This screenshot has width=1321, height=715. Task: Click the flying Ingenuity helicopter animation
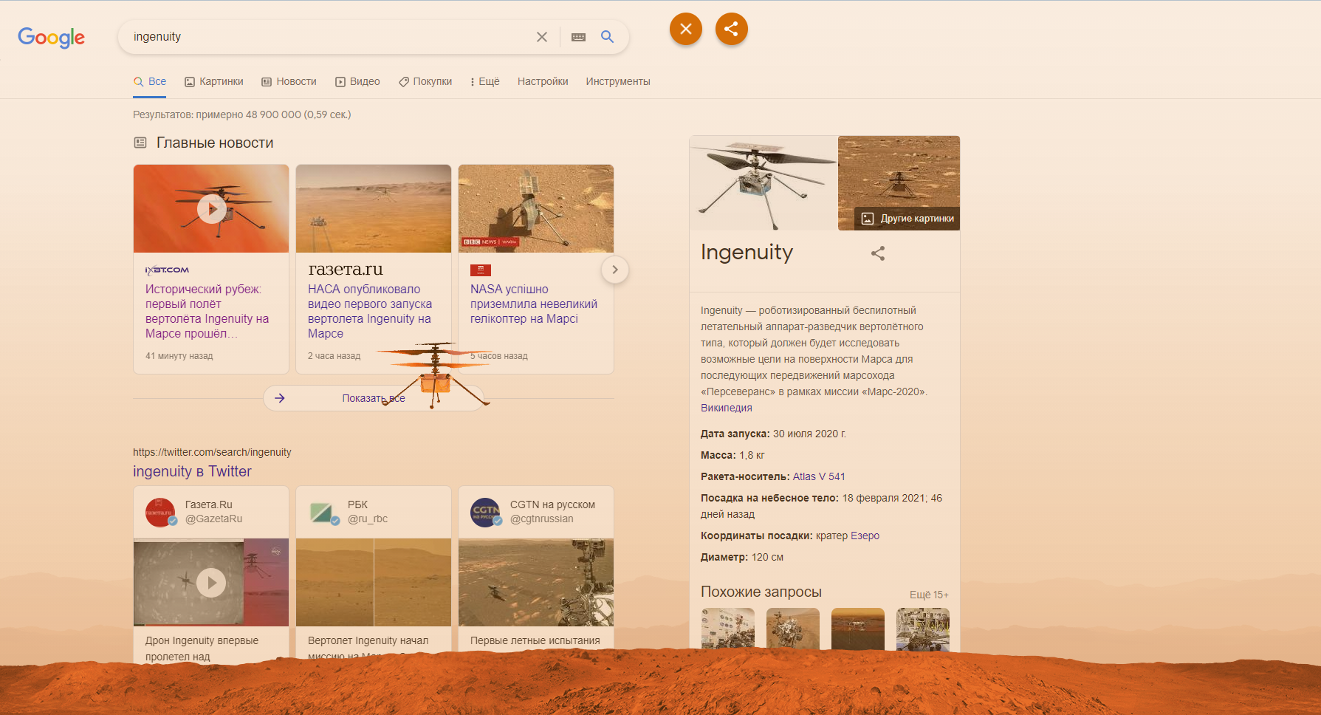(x=436, y=374)
